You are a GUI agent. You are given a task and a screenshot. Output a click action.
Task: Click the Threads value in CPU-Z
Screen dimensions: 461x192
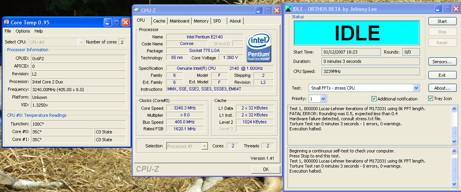pyautogui.click(x=268, y=146)
